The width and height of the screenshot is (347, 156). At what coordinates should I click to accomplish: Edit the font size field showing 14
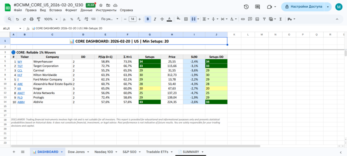point(132,19)
